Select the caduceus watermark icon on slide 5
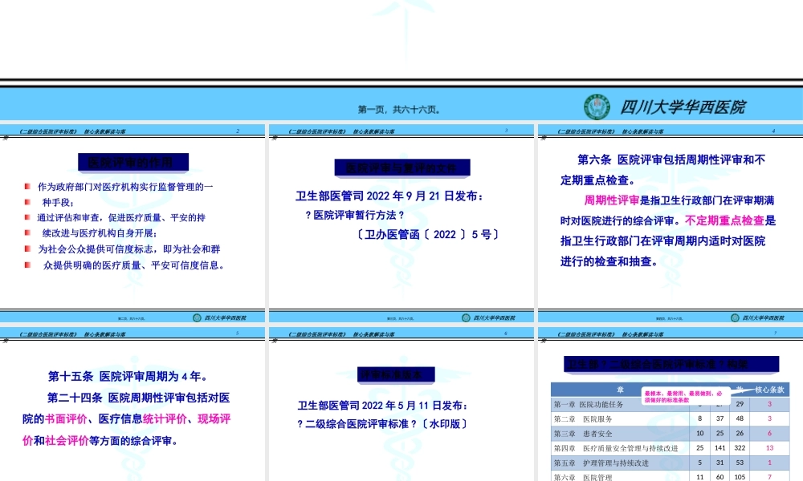Screen dimensions: 803x481 [132, 401]
